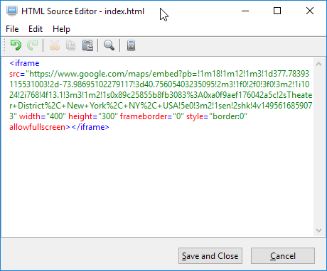Open Find with the magnifier icon
Image resolution: width=327 pixels, height=271 pixels.
click(x=109, y=45)
